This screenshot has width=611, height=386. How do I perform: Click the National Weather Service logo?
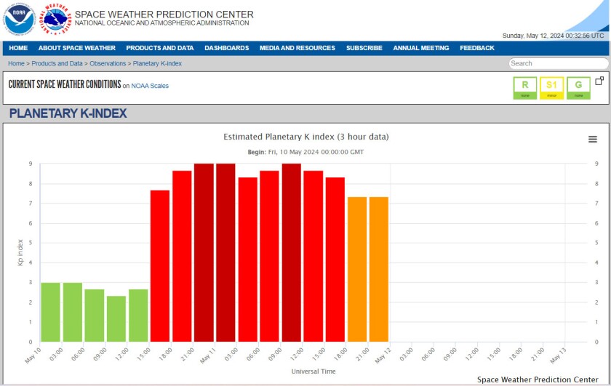coord(56,19)
